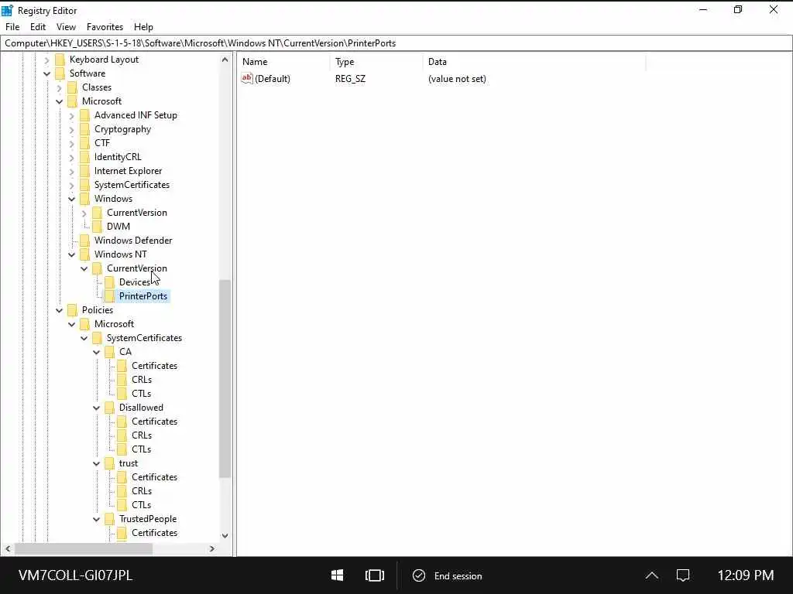The image size is (793, 594).
Task: Select CRLs under the Disallowed key
Action: coord(142,435)
